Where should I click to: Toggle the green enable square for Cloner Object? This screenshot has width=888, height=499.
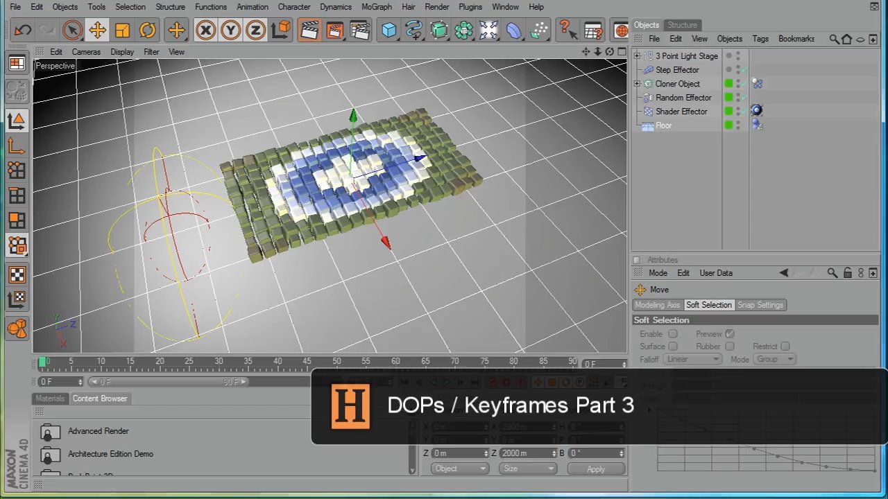[728, 83]
